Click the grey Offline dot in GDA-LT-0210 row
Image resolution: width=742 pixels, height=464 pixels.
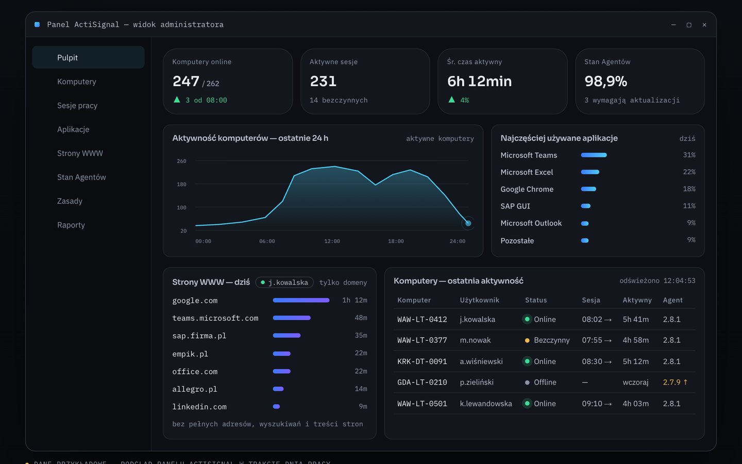(527, 383)
